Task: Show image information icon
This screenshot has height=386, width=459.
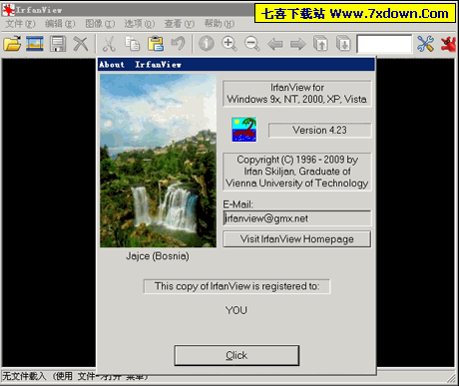Action: point(207,44)
